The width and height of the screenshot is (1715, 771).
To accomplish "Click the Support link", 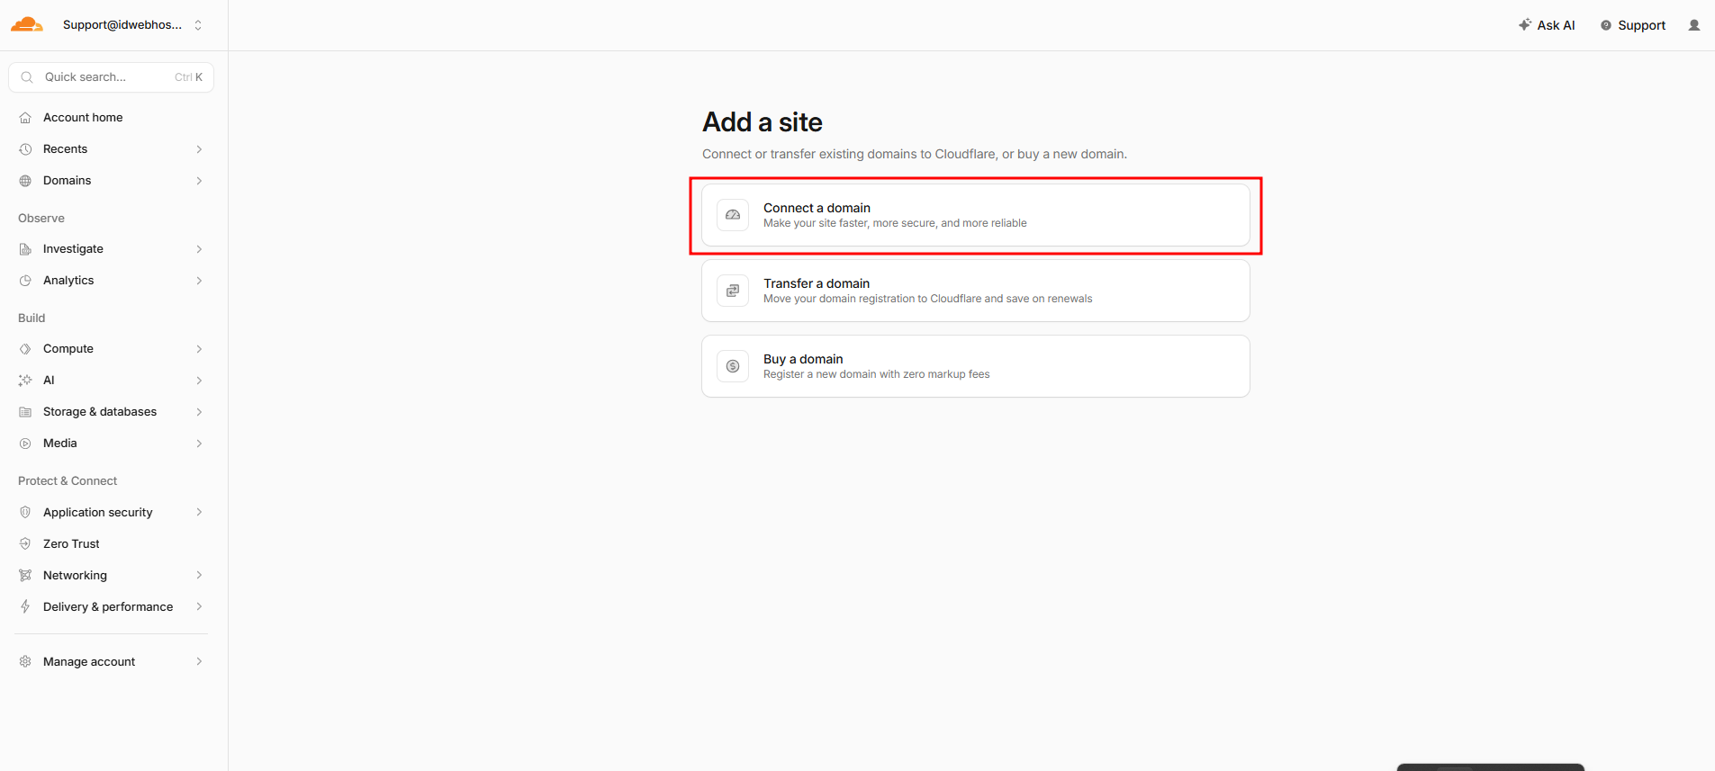I will (1633, 25).
